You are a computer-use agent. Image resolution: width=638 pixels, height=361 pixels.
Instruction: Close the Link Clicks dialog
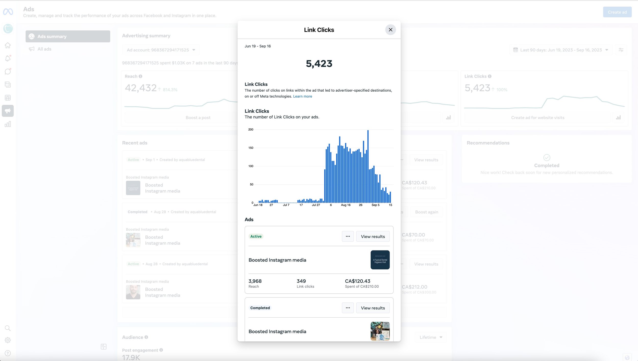390,30
